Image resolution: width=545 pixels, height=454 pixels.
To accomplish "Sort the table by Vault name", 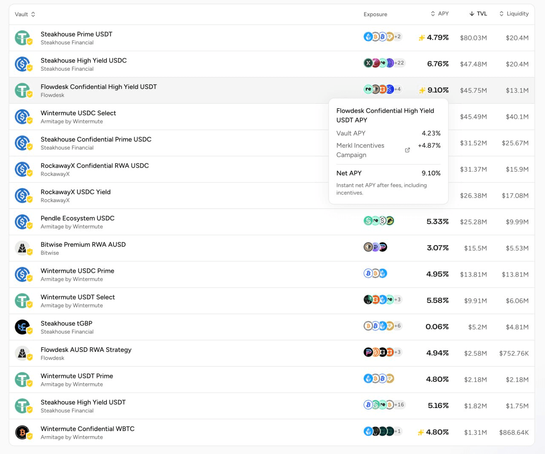I will tap(25, 14).
